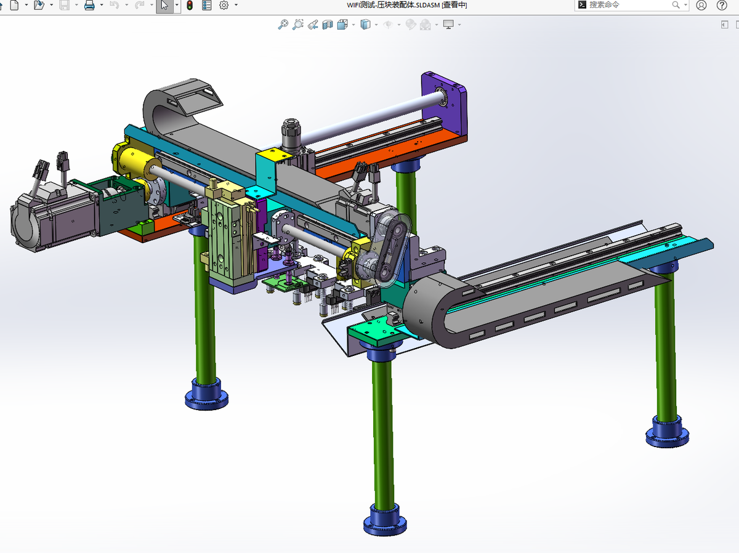Expand the Display Style dropdown arrow
The width and height of the screenshot is (739, 553).
pyautogui.click(x=376, y=25)
